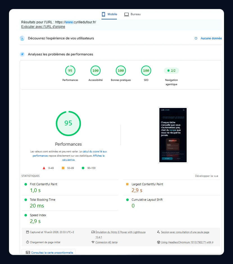Click the 2/2 Navigation agentique badge
233x264 pixels.
171,71
